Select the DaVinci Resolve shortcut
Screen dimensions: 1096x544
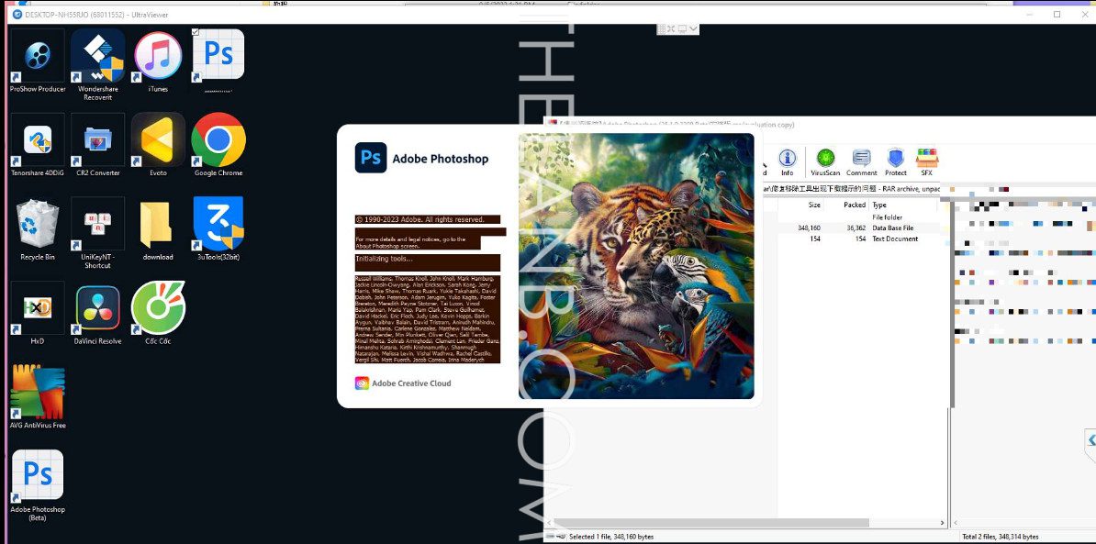coord(97,312)
